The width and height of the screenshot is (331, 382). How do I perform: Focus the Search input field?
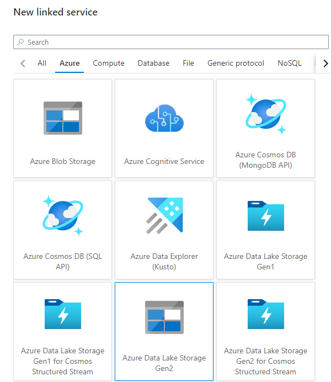tap(171, 42)
